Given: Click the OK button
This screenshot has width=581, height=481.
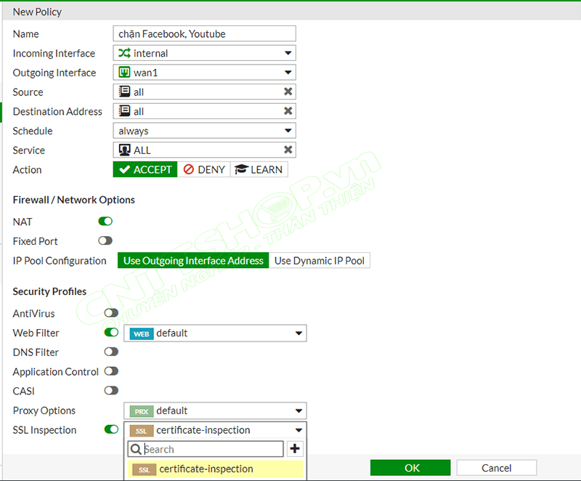Looking at the screenshot, I should (411, 467).
